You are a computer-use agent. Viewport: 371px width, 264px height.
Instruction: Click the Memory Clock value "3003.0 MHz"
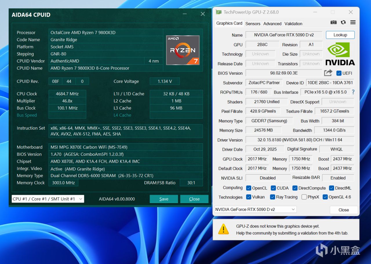[x=63, y=183]
